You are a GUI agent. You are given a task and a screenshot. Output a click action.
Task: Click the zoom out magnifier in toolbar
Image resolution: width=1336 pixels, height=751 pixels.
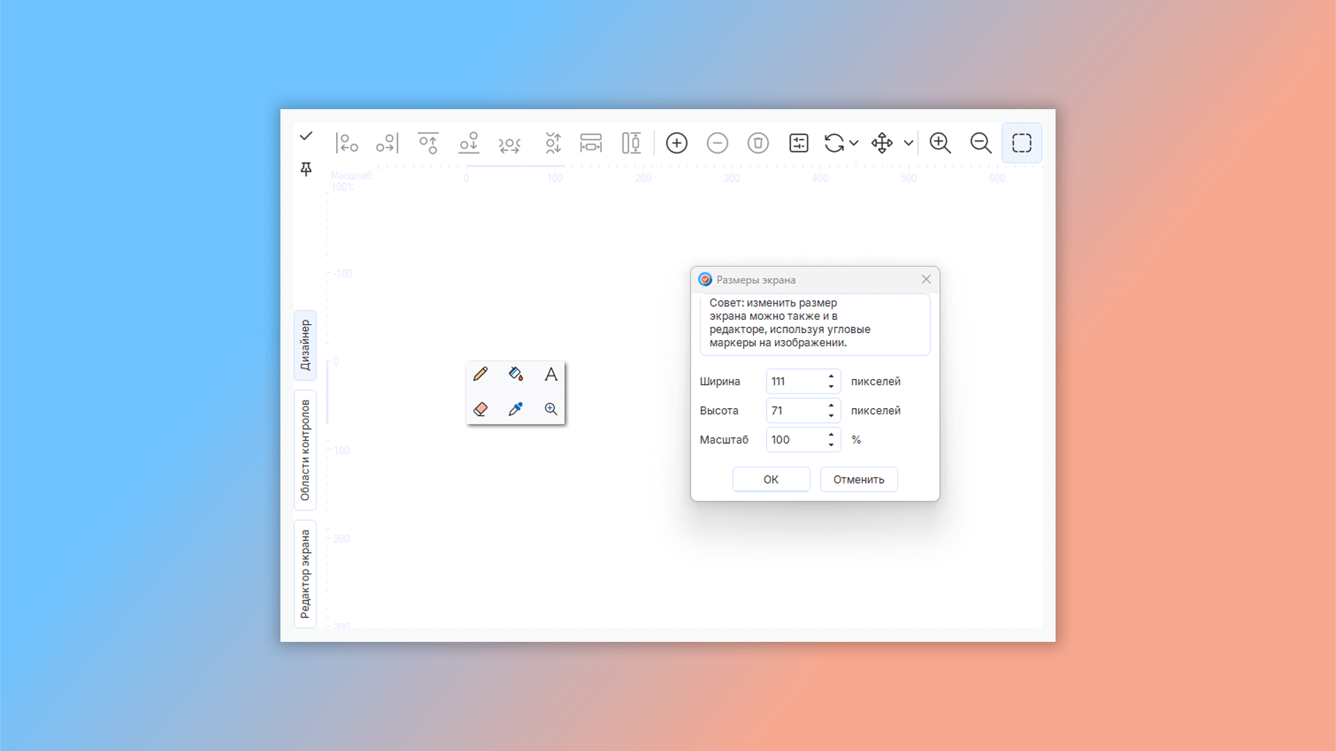coord(980,143)
